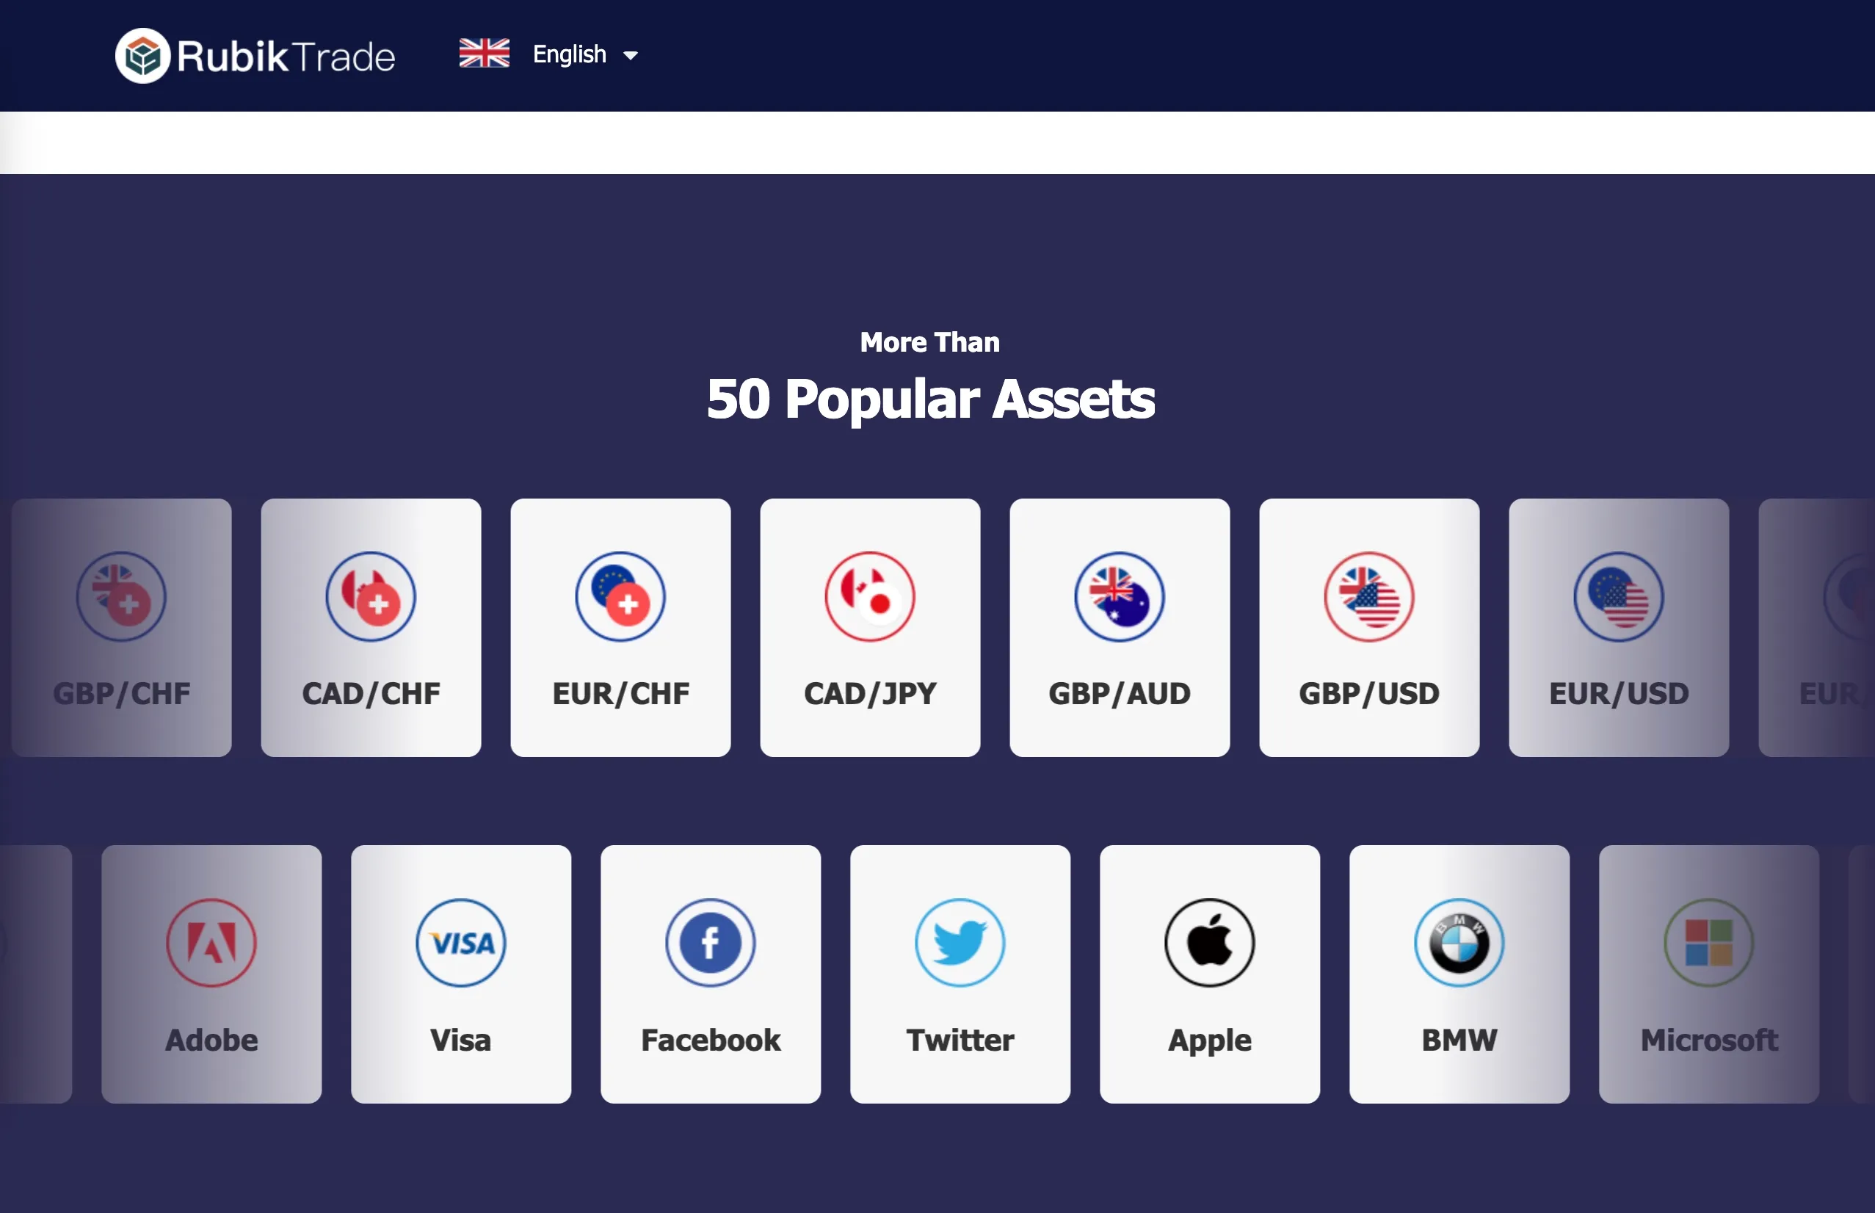Viewport: 1875px width, 1213px height.
Task: Open the CAD/CHF asset label
Action: coord(371,694)
